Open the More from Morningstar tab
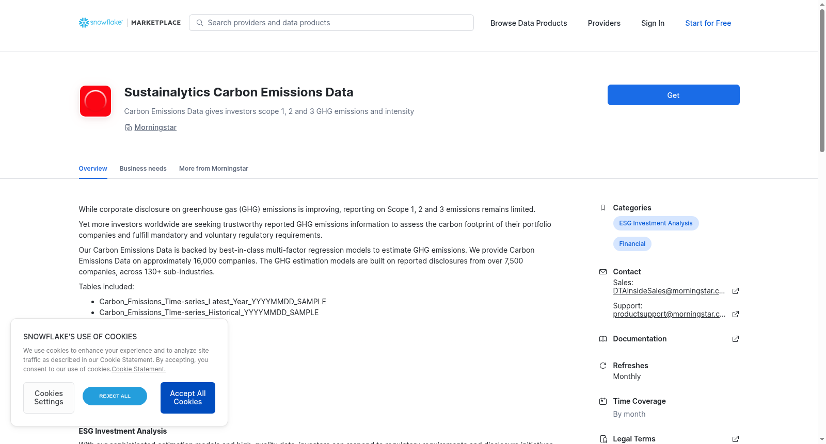This screenshot has width=826, height=444. [214, 169]
